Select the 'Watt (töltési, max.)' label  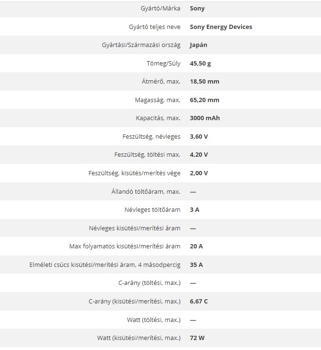(154, 320)
